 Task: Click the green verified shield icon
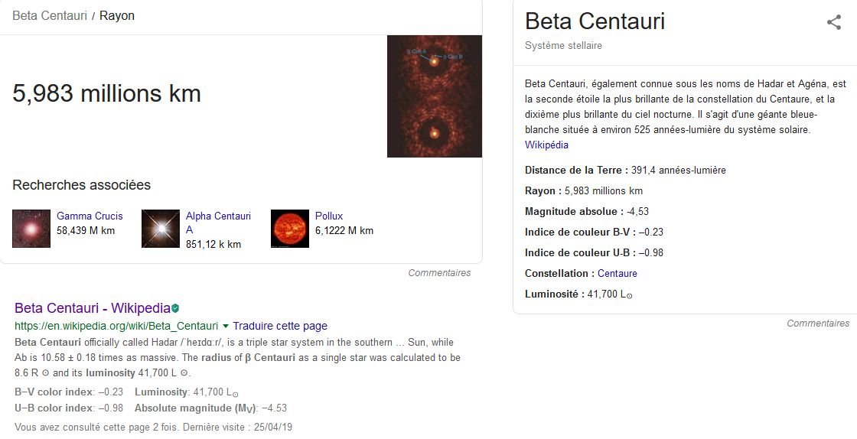[x=175, y=308]
